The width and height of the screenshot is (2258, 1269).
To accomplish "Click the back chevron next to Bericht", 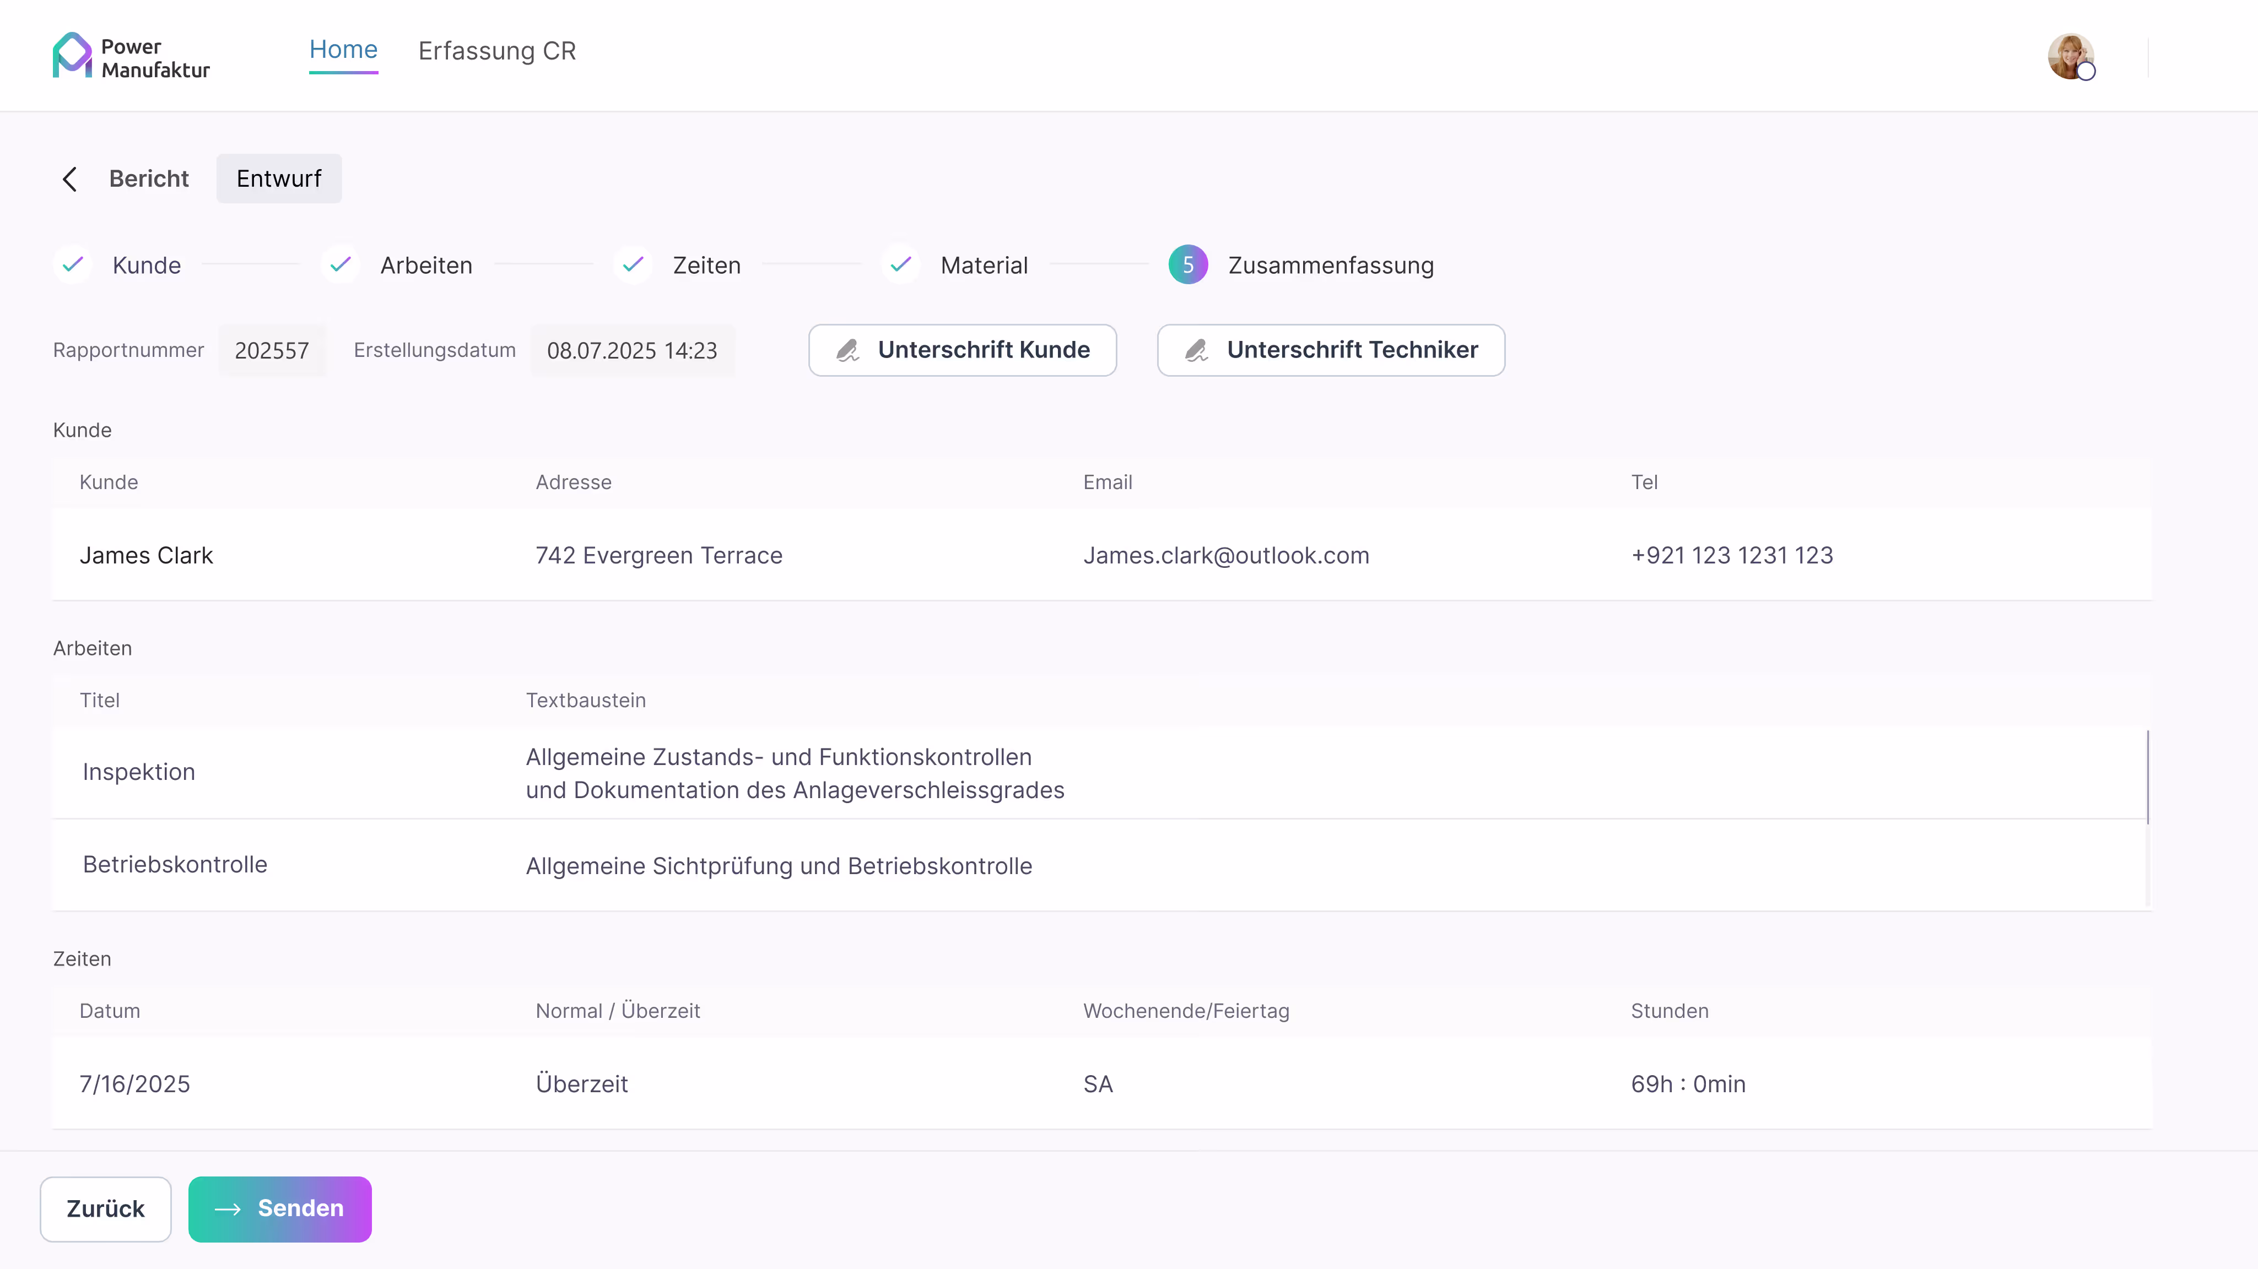I will point(70,179).
